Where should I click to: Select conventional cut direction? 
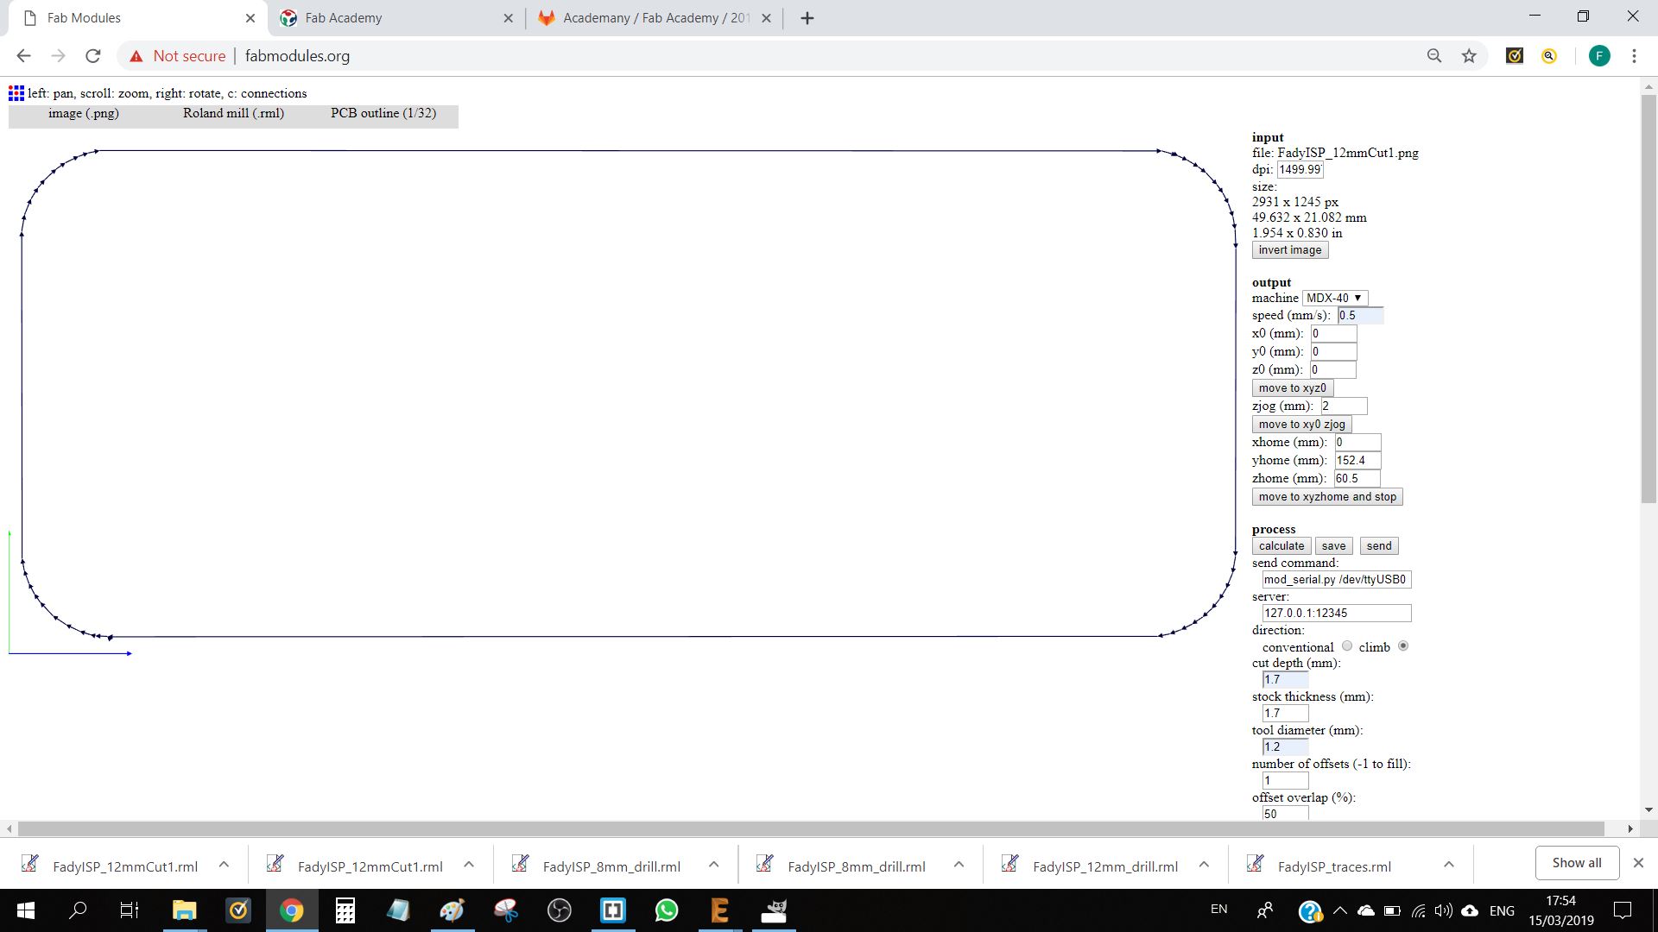pyautogui.click(x=1347, y=646)
